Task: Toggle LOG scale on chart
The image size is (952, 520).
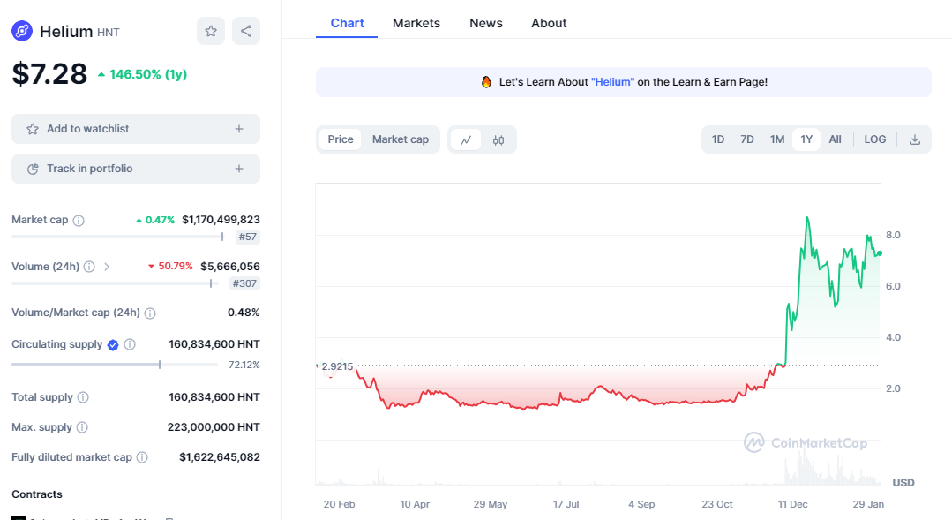Action: pyautogui.click(x=875, y=139)
